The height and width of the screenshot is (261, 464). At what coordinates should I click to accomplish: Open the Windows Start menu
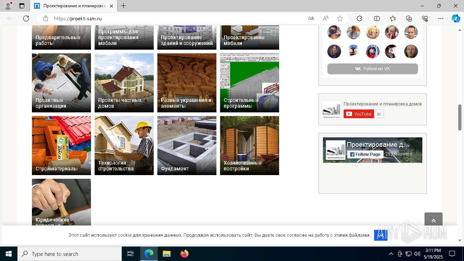9,254
